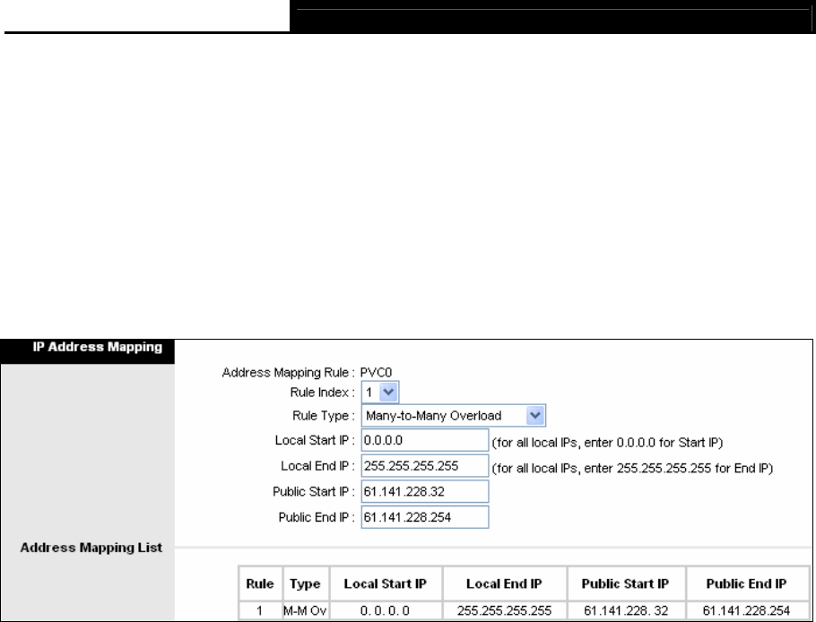Click the Local End IP form label
816x622 pixels.
tap(317, 465)
